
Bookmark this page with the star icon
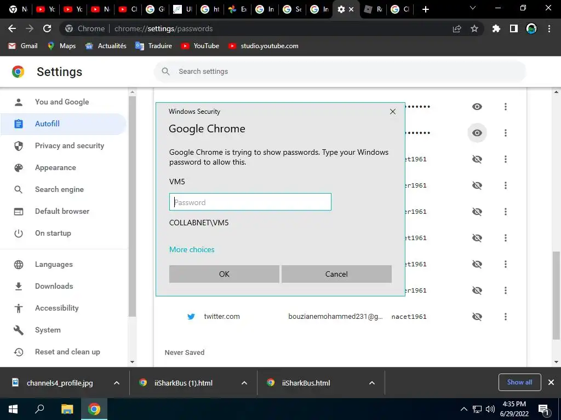click(474, 28)
